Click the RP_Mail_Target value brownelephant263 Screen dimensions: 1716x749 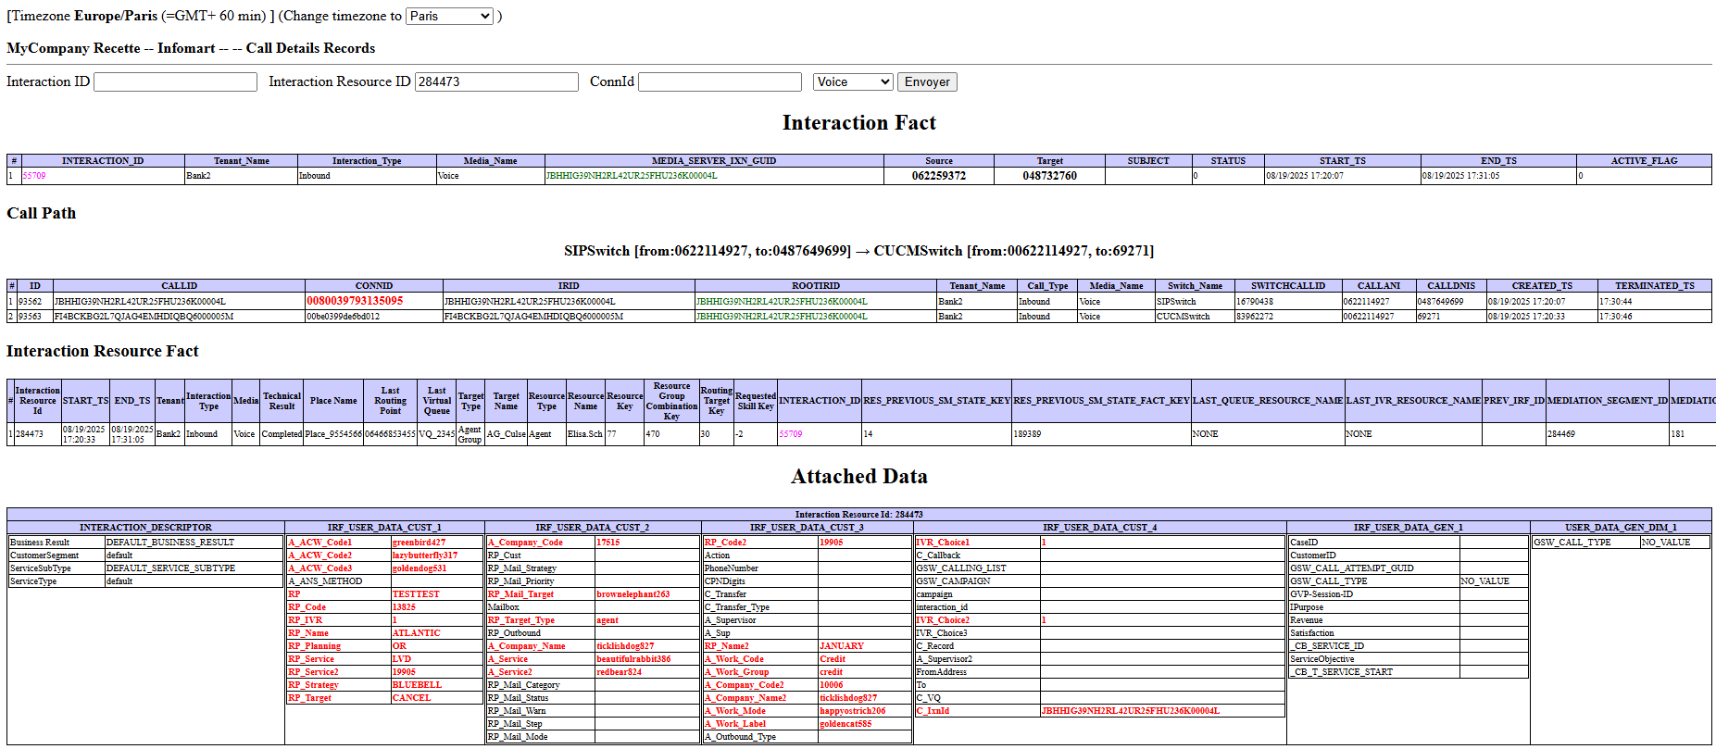click(x=633, y=594)
